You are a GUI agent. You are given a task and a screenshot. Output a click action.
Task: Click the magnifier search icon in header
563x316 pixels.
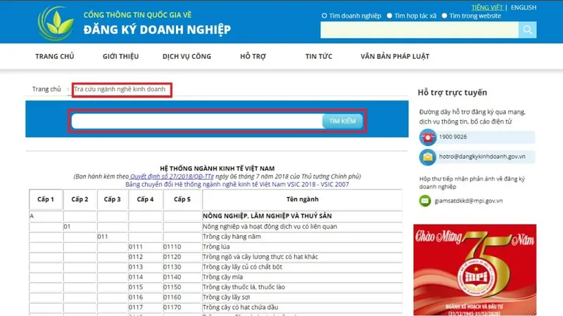tap(527, 29)
